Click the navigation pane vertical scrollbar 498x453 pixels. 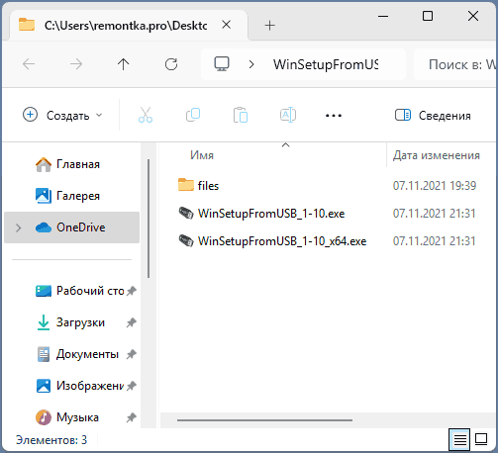pos(149,219)
